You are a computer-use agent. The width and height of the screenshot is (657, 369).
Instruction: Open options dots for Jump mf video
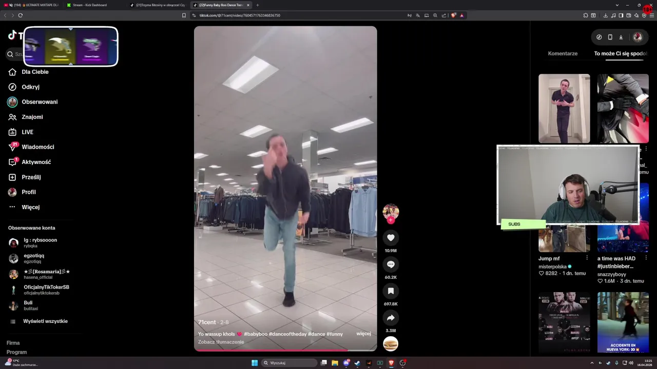587,258
